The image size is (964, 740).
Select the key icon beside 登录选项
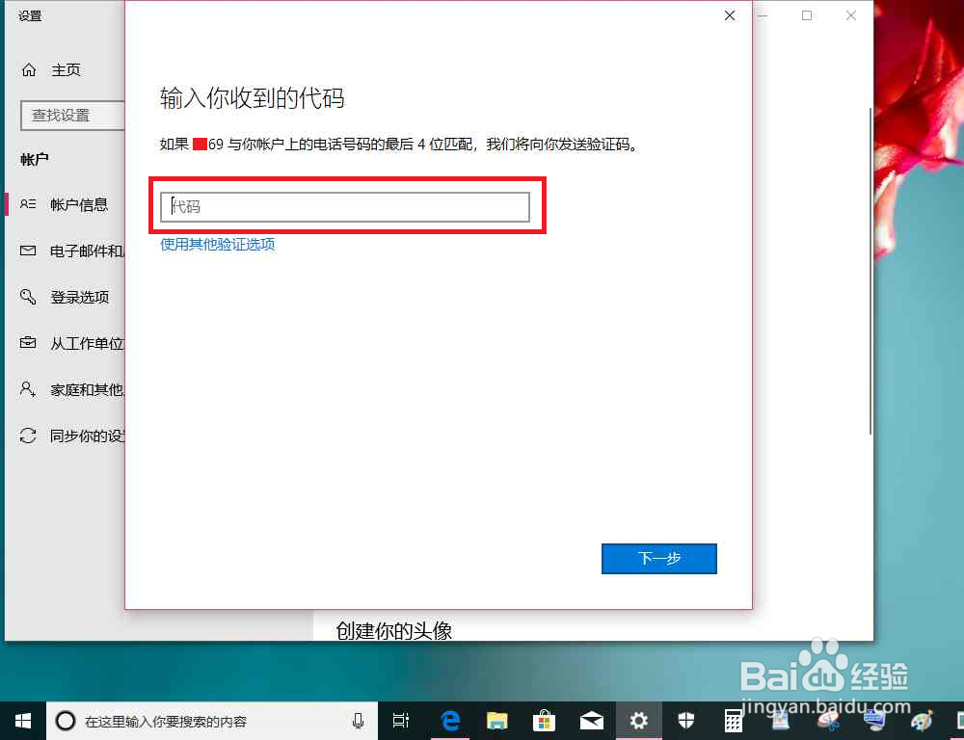coord(29,297)
